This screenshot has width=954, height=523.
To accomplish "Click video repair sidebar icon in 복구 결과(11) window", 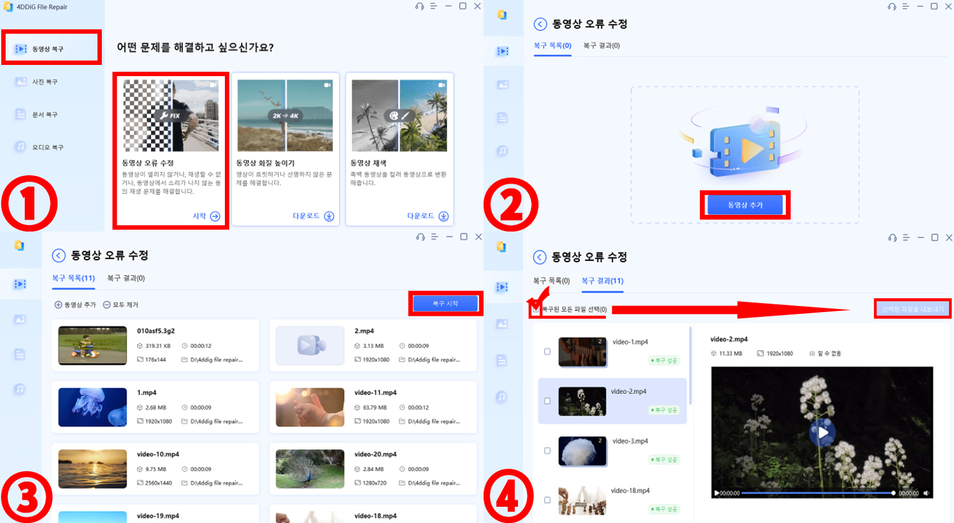I will coord(502,287).
